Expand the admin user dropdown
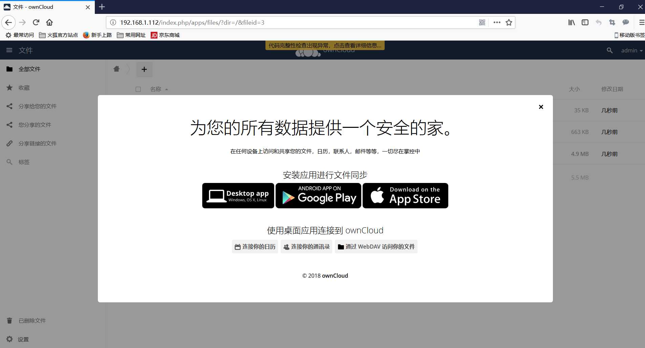This screenshot has width=645, height=348. (x=631, y=50)
